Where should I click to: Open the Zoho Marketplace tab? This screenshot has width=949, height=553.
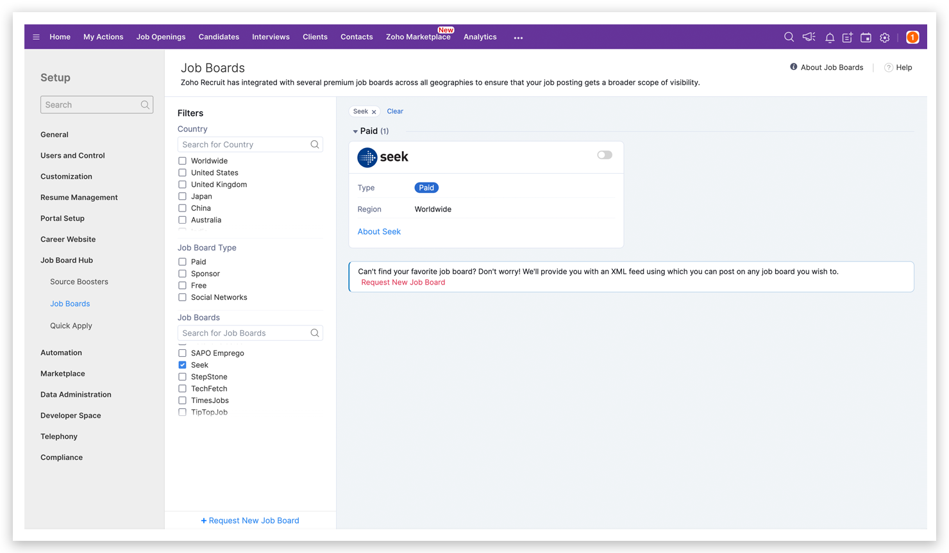click(x=418, y=37)
